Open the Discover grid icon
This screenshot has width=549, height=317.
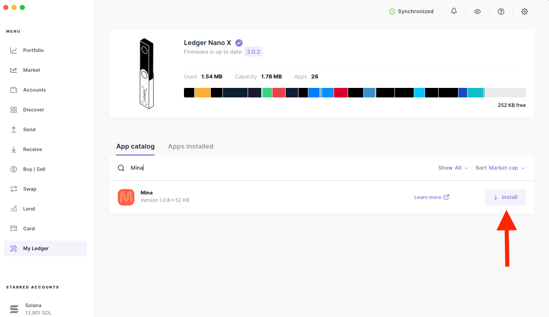tap(14, 110)
